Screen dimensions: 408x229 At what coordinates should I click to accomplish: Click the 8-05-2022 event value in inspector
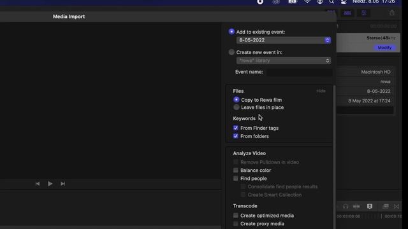379,91
